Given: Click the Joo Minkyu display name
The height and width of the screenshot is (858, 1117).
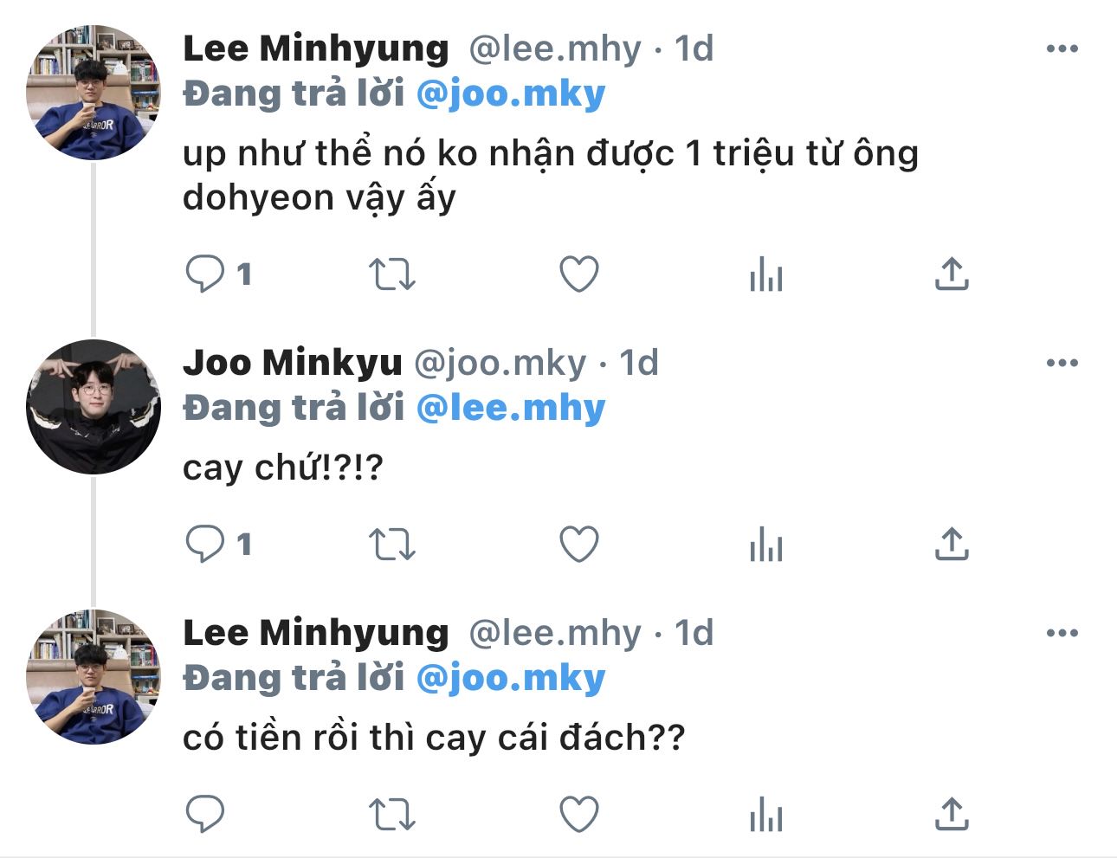Looking at the screenshot, I should click(x=292, y=363).
